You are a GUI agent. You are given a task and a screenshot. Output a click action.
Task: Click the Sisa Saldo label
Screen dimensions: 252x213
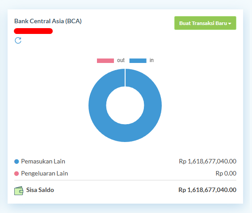pyautogui.click(x=40, y=190)
